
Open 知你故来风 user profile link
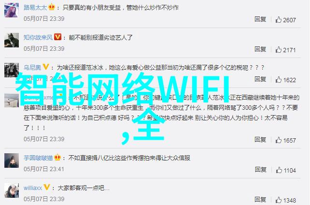click(38, 37)
